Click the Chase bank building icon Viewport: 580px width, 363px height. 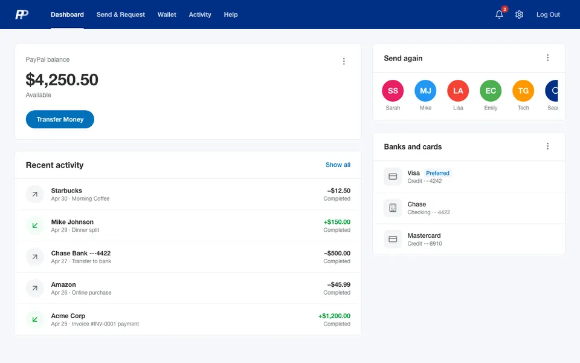point(393,208)
